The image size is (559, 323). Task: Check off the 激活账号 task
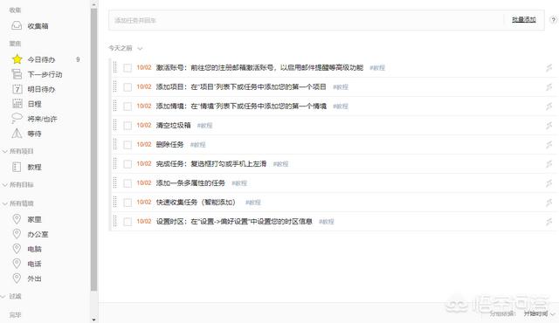pyautogui.click(x=128, y=68)
